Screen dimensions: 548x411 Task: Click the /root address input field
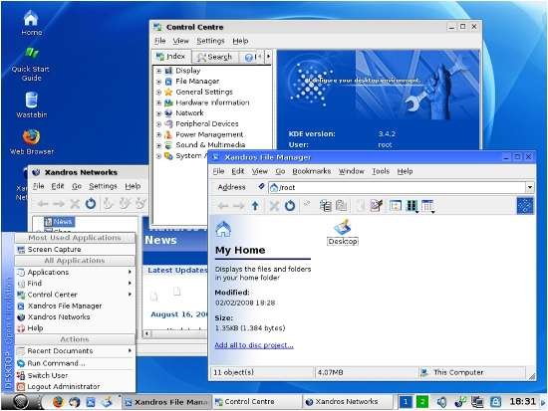(397, 187)
